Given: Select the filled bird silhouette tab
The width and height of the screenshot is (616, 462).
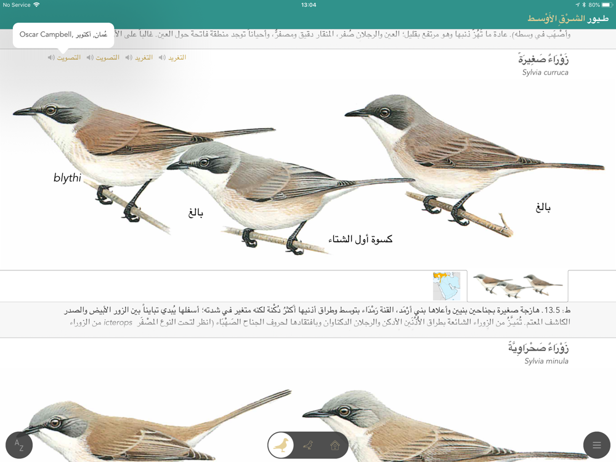Looking at the screenshot, I should click(281, 445).
